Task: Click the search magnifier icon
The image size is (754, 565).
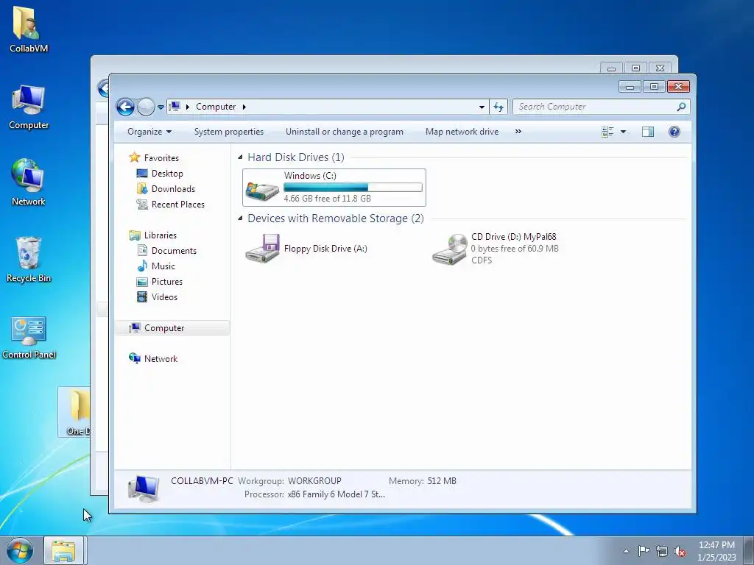Action: [x=681, y=107]
